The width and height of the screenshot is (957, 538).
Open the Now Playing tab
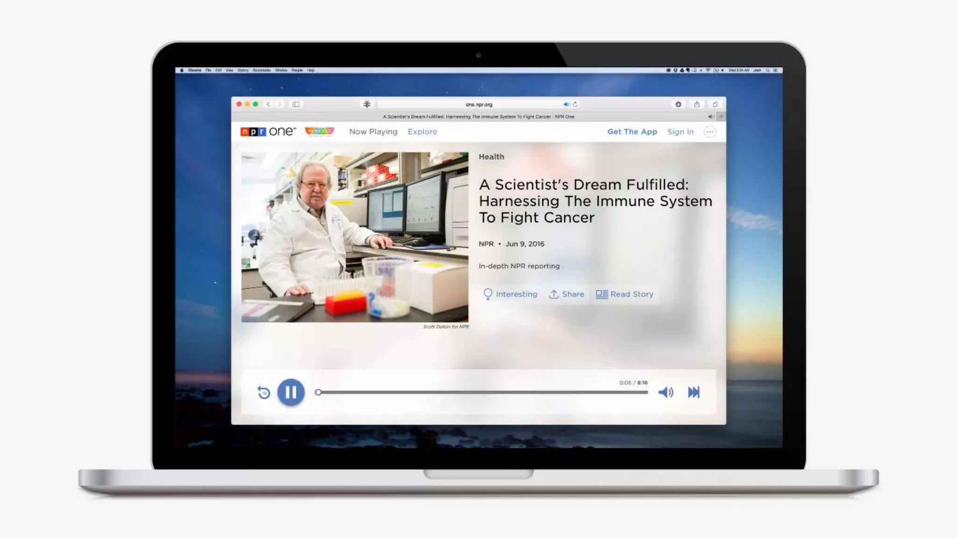373,132
